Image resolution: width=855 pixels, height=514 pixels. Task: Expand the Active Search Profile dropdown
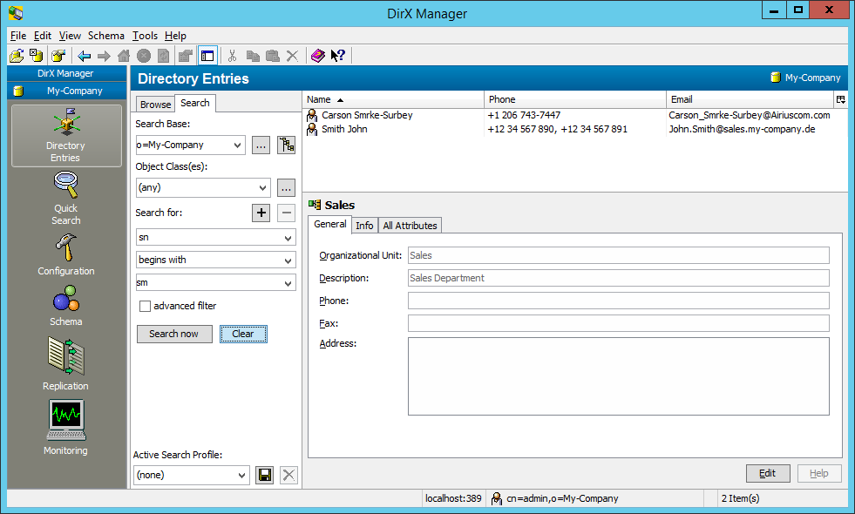pos(242,475)
